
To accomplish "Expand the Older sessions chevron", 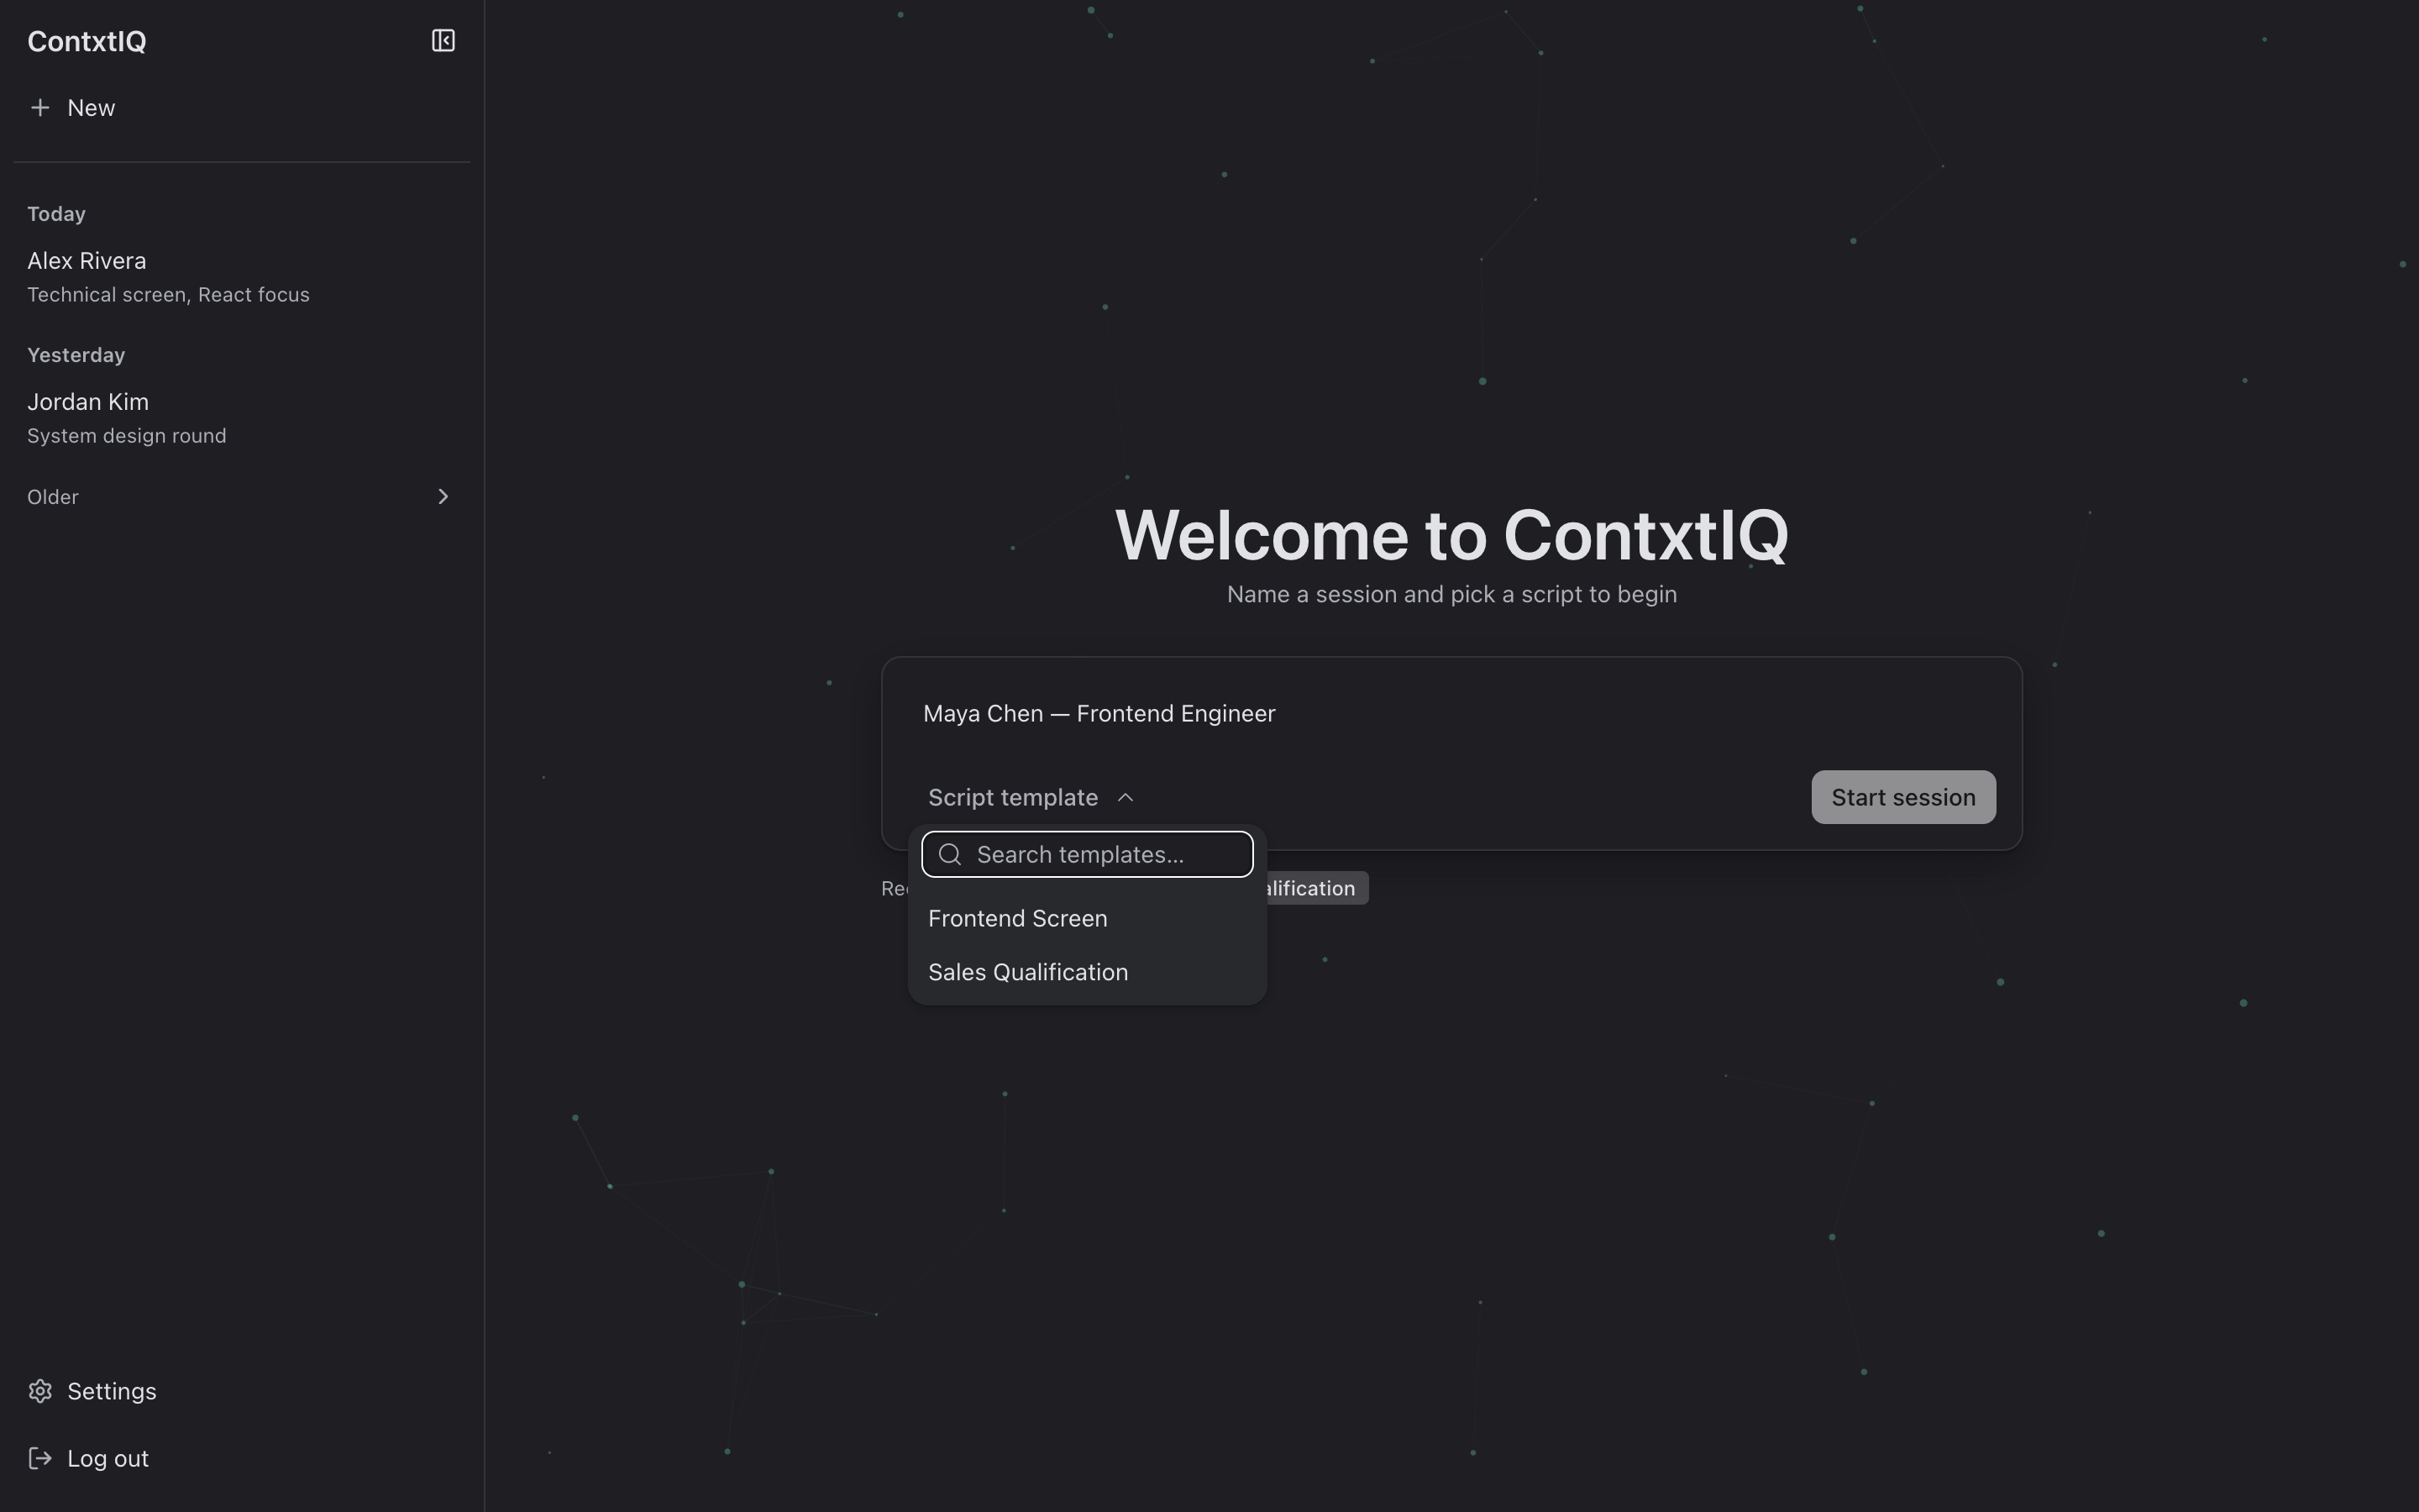I will click(443, 497).
